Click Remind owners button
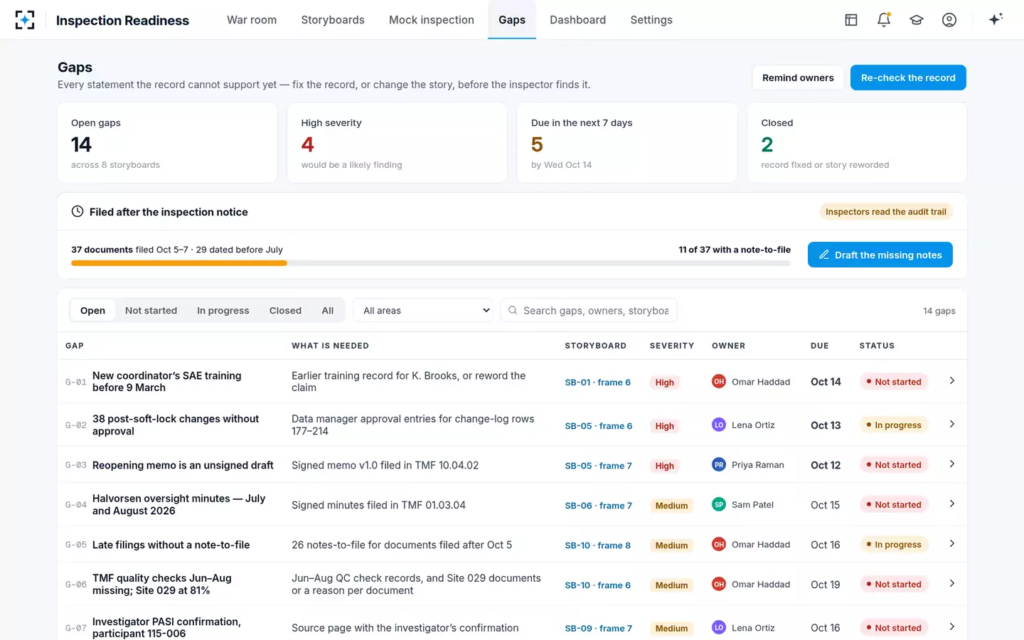Viewport: 1024px width, 640px height. (798, 78)
